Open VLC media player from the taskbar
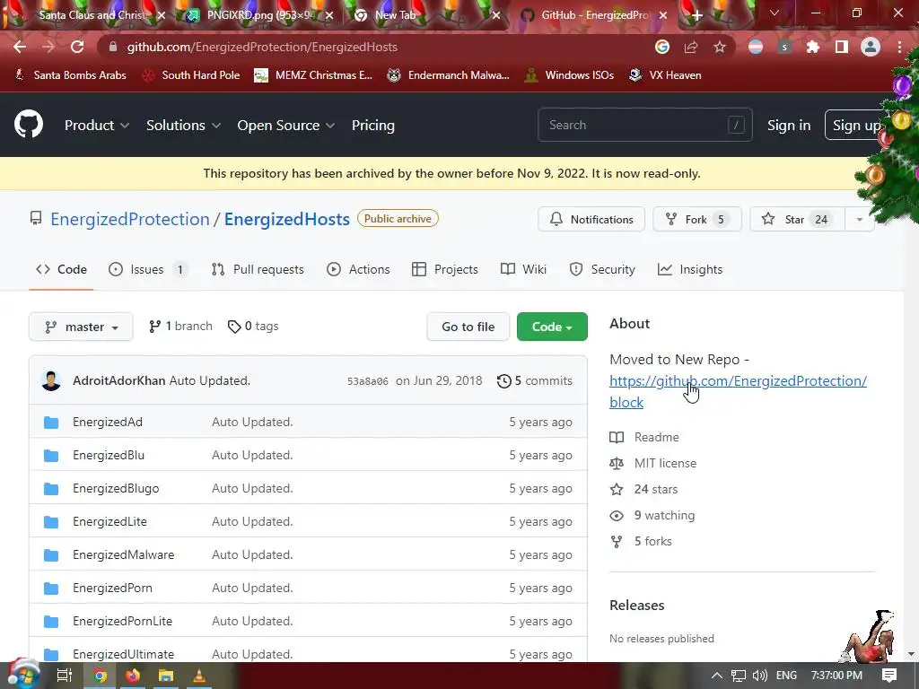The width and height of the screenshot is (919, 689). click(x=198, y=676)
